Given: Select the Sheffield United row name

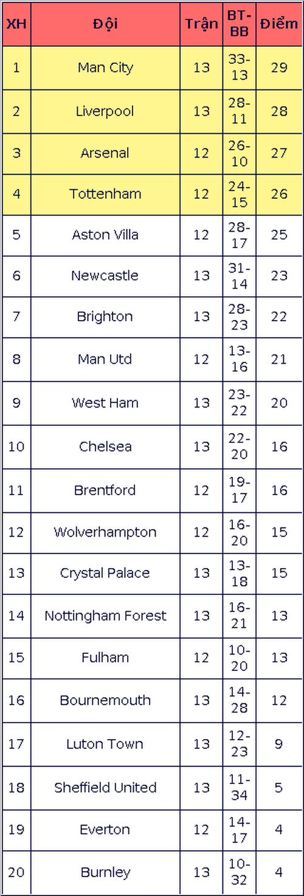Looking at the screenshot, I should coord(105,787).
